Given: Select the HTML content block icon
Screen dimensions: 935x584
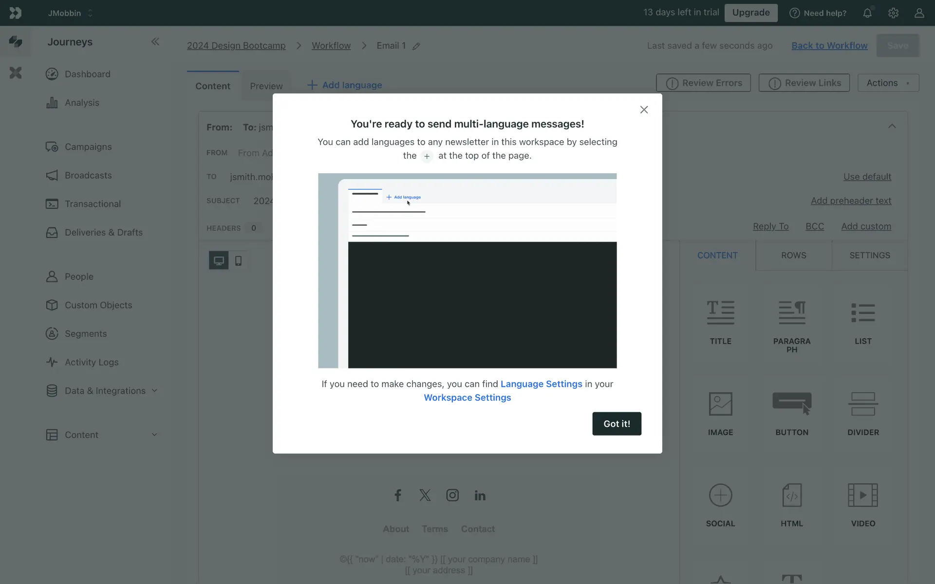Looking at the screenshot, I should click(792, 495).
